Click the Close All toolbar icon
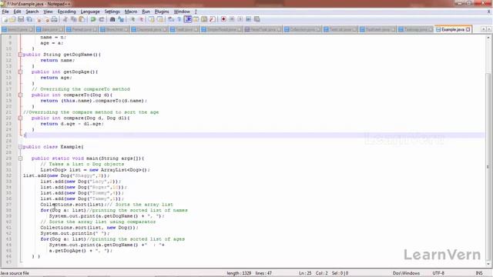 click(x=47, y=19)
